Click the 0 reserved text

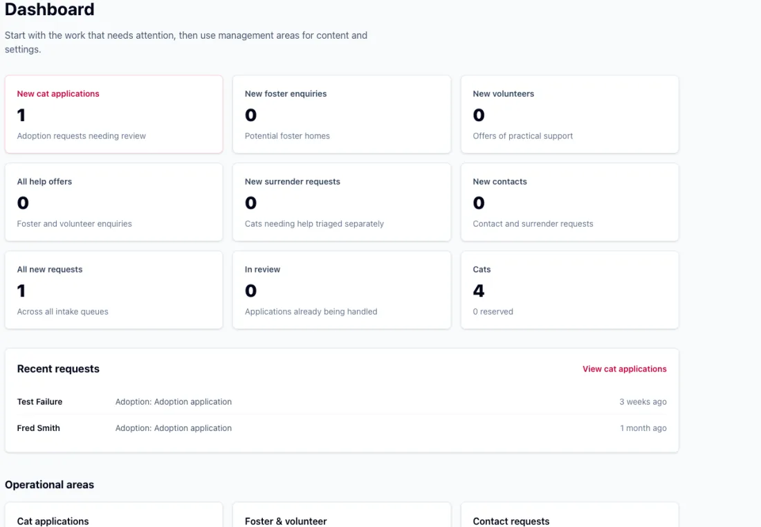click(493, 311)
